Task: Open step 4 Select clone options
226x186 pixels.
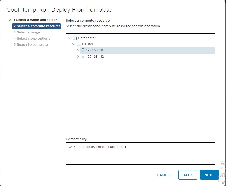Action: click(x=32, y=38)
